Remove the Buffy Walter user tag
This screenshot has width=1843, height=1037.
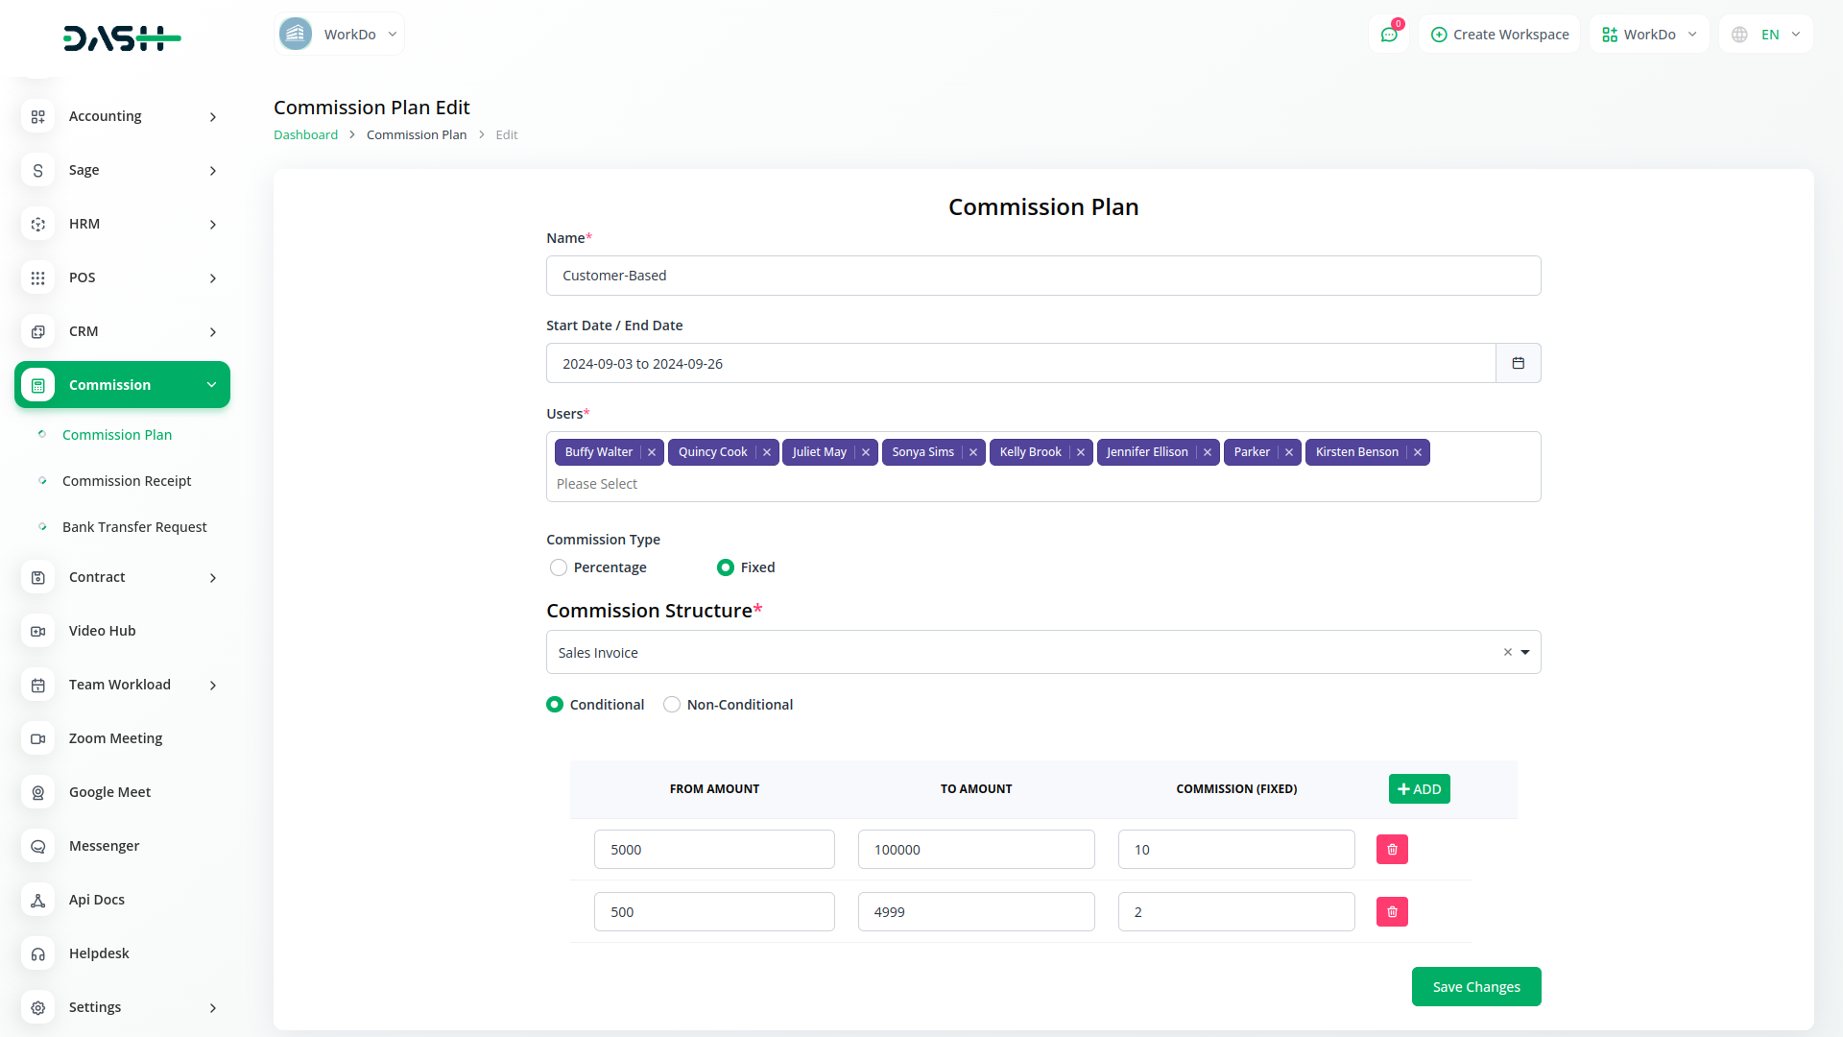pos(652,451)
